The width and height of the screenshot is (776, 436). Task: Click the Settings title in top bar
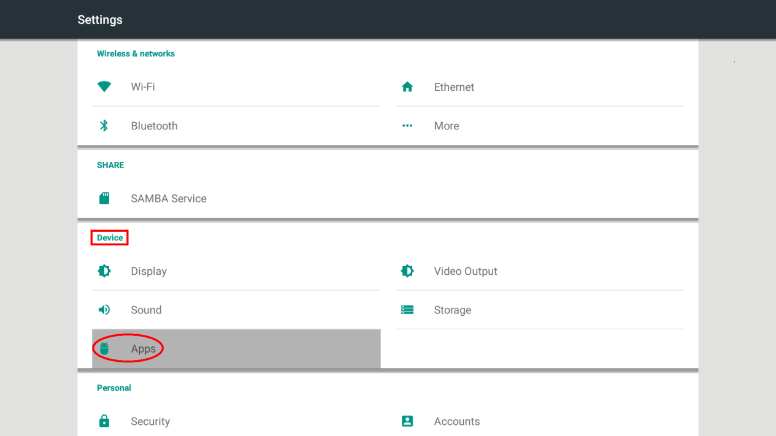tap(100, 20)
